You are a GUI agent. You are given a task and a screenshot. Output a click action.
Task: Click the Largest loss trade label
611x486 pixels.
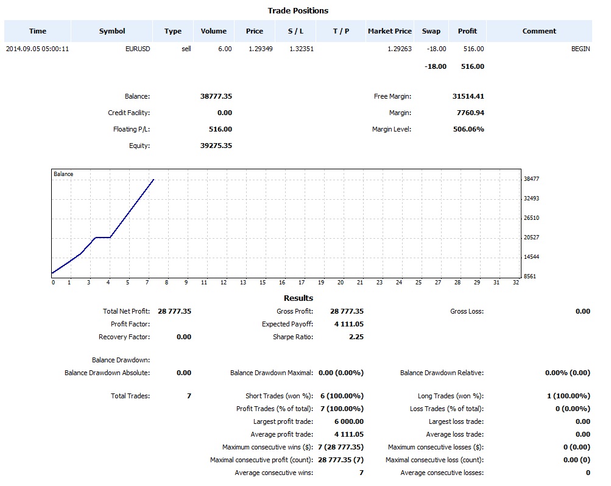[456, 421]
